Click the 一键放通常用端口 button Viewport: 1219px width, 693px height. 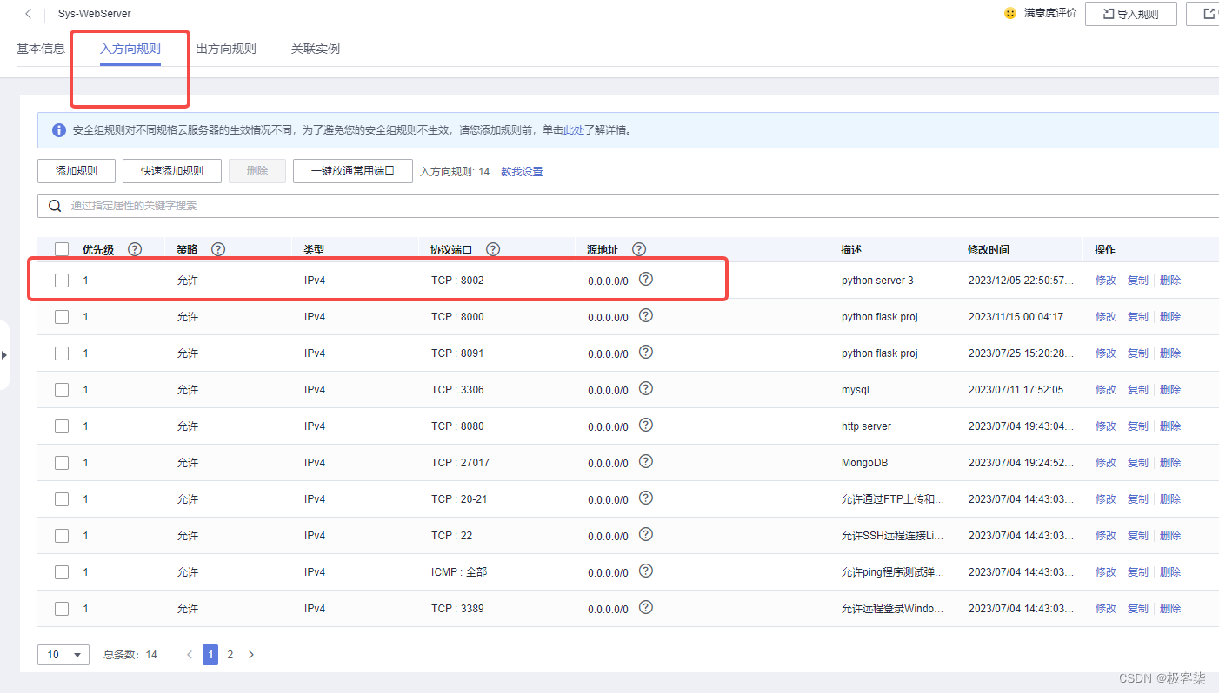click(353, 171)
